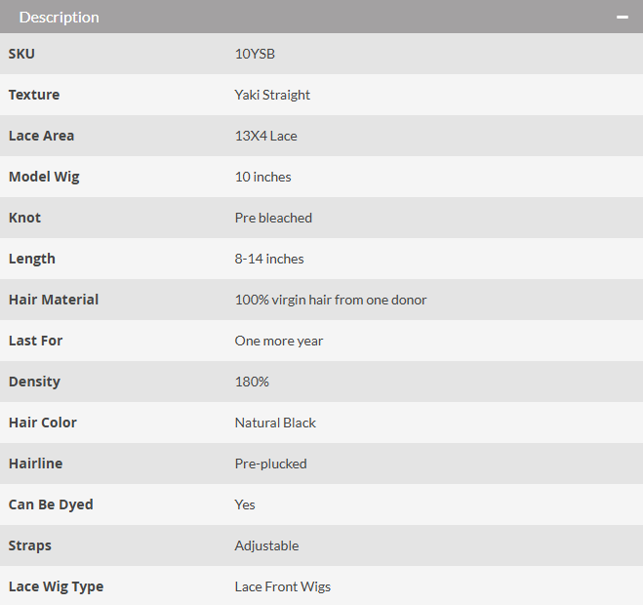Click the Hair Material label

point(54,300)
